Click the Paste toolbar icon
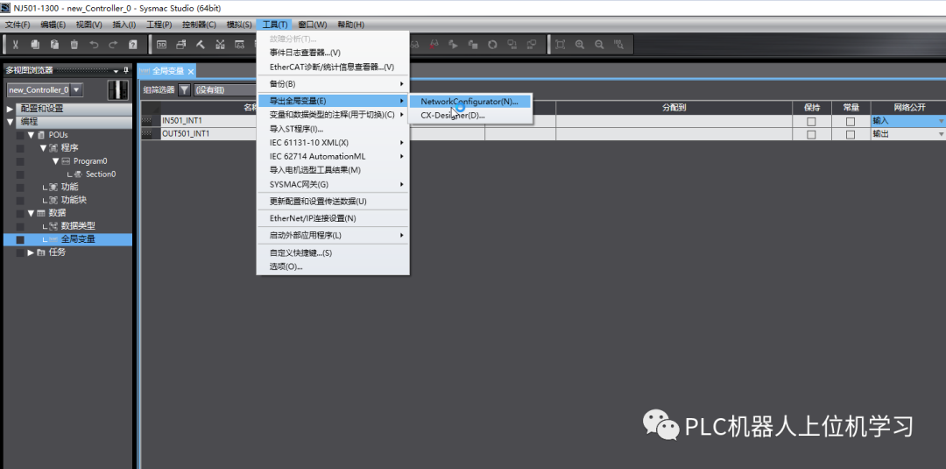 tap(55, 44)
